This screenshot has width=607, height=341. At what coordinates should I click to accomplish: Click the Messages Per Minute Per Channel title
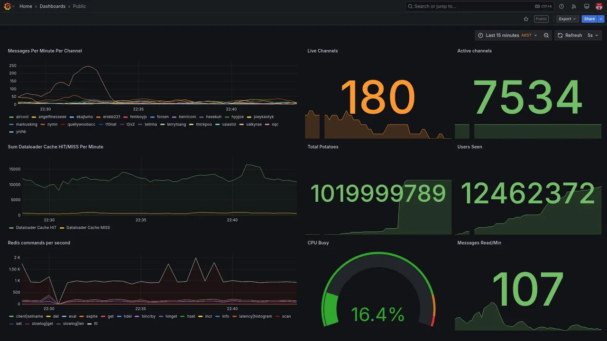click(45, 51)
